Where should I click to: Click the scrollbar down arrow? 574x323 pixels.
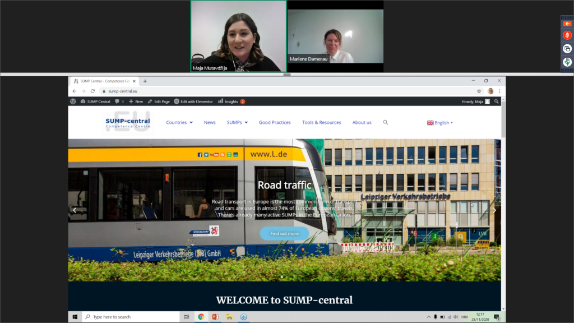coord(503,309)
